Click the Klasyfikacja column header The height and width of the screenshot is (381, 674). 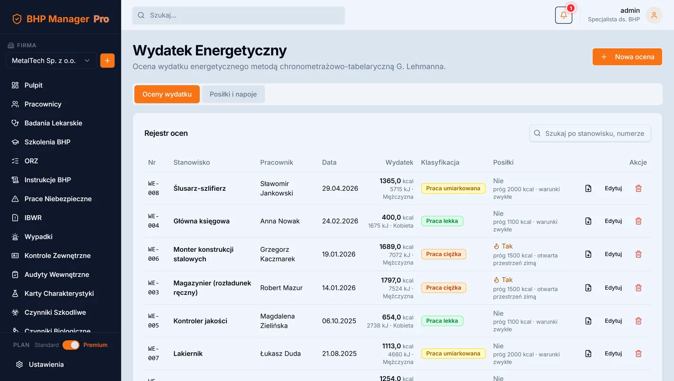point(440,162)
